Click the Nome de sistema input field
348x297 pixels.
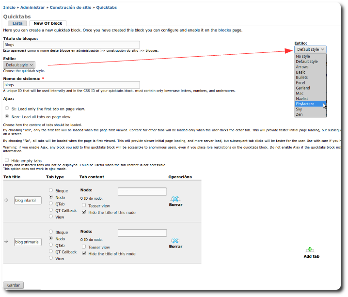point(71,84)
